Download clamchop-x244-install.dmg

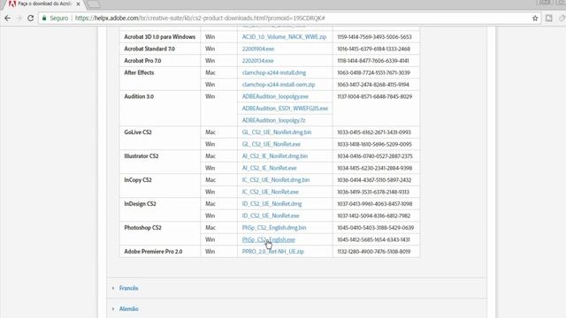click(x=274, y=72)
